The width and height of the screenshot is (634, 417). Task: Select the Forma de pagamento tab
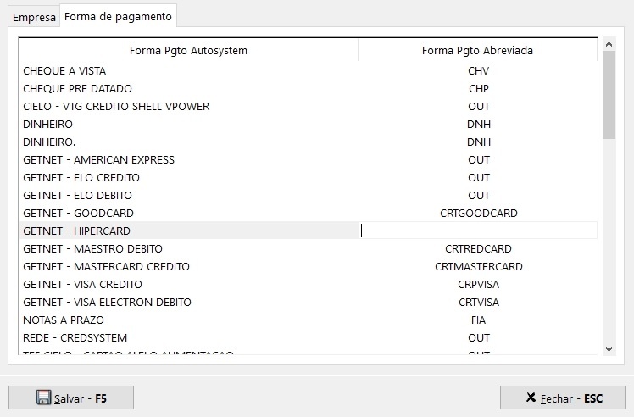[118, 17]
